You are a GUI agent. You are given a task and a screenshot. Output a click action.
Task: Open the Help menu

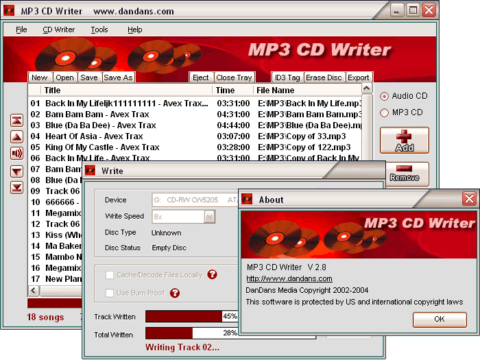[x=135, y=29]
